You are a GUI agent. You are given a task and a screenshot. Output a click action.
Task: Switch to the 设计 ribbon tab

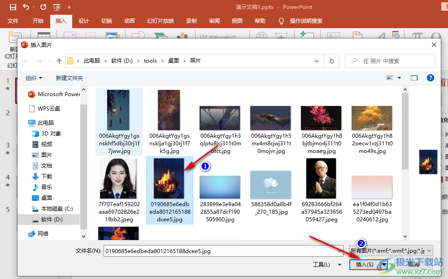pyautogui.click(x=84, y=21)
